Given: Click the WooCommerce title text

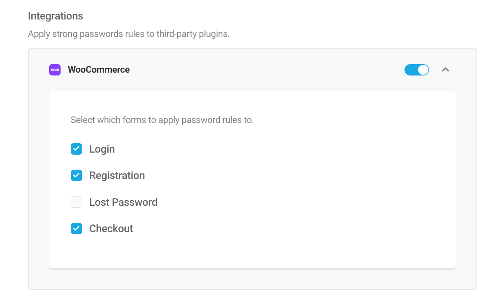Looking at the screenshot, I should pyautogui.click(x=99, y=70).
